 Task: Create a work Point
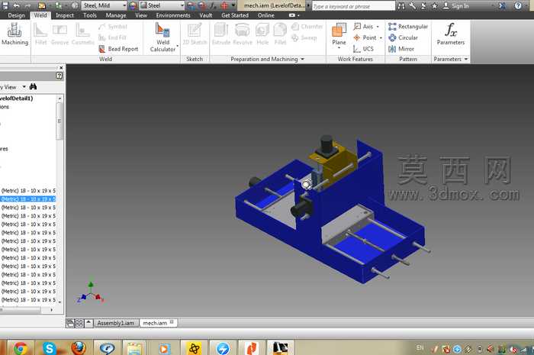[365, 37]
